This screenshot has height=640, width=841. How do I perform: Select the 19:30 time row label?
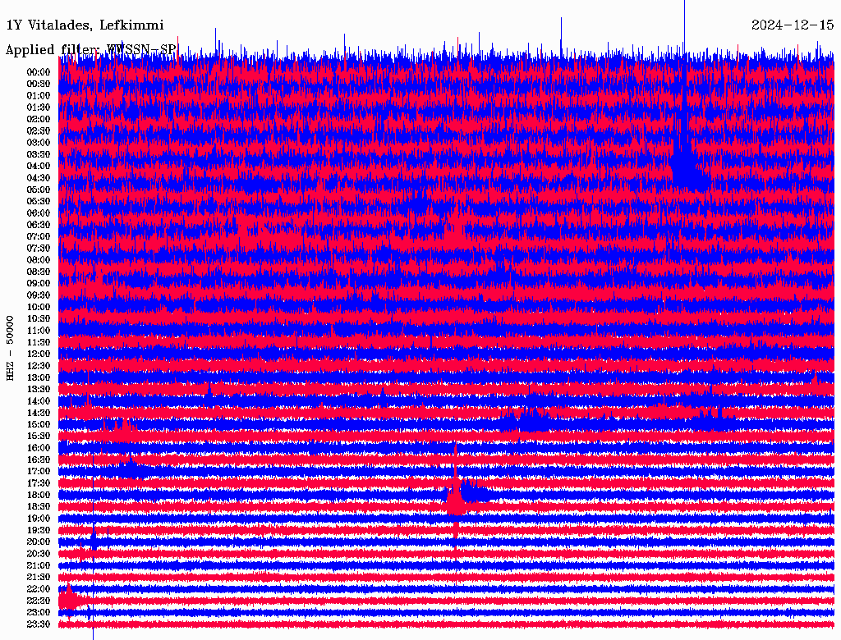point(39,531)
